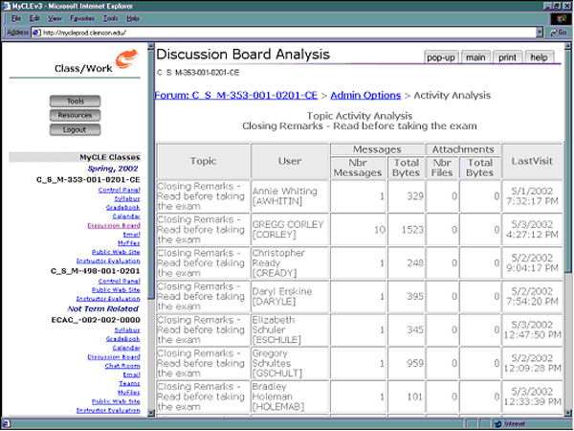
Task: Open the address bar dropdown arrow
Action: pyautogui.click(x=539, y=33)
